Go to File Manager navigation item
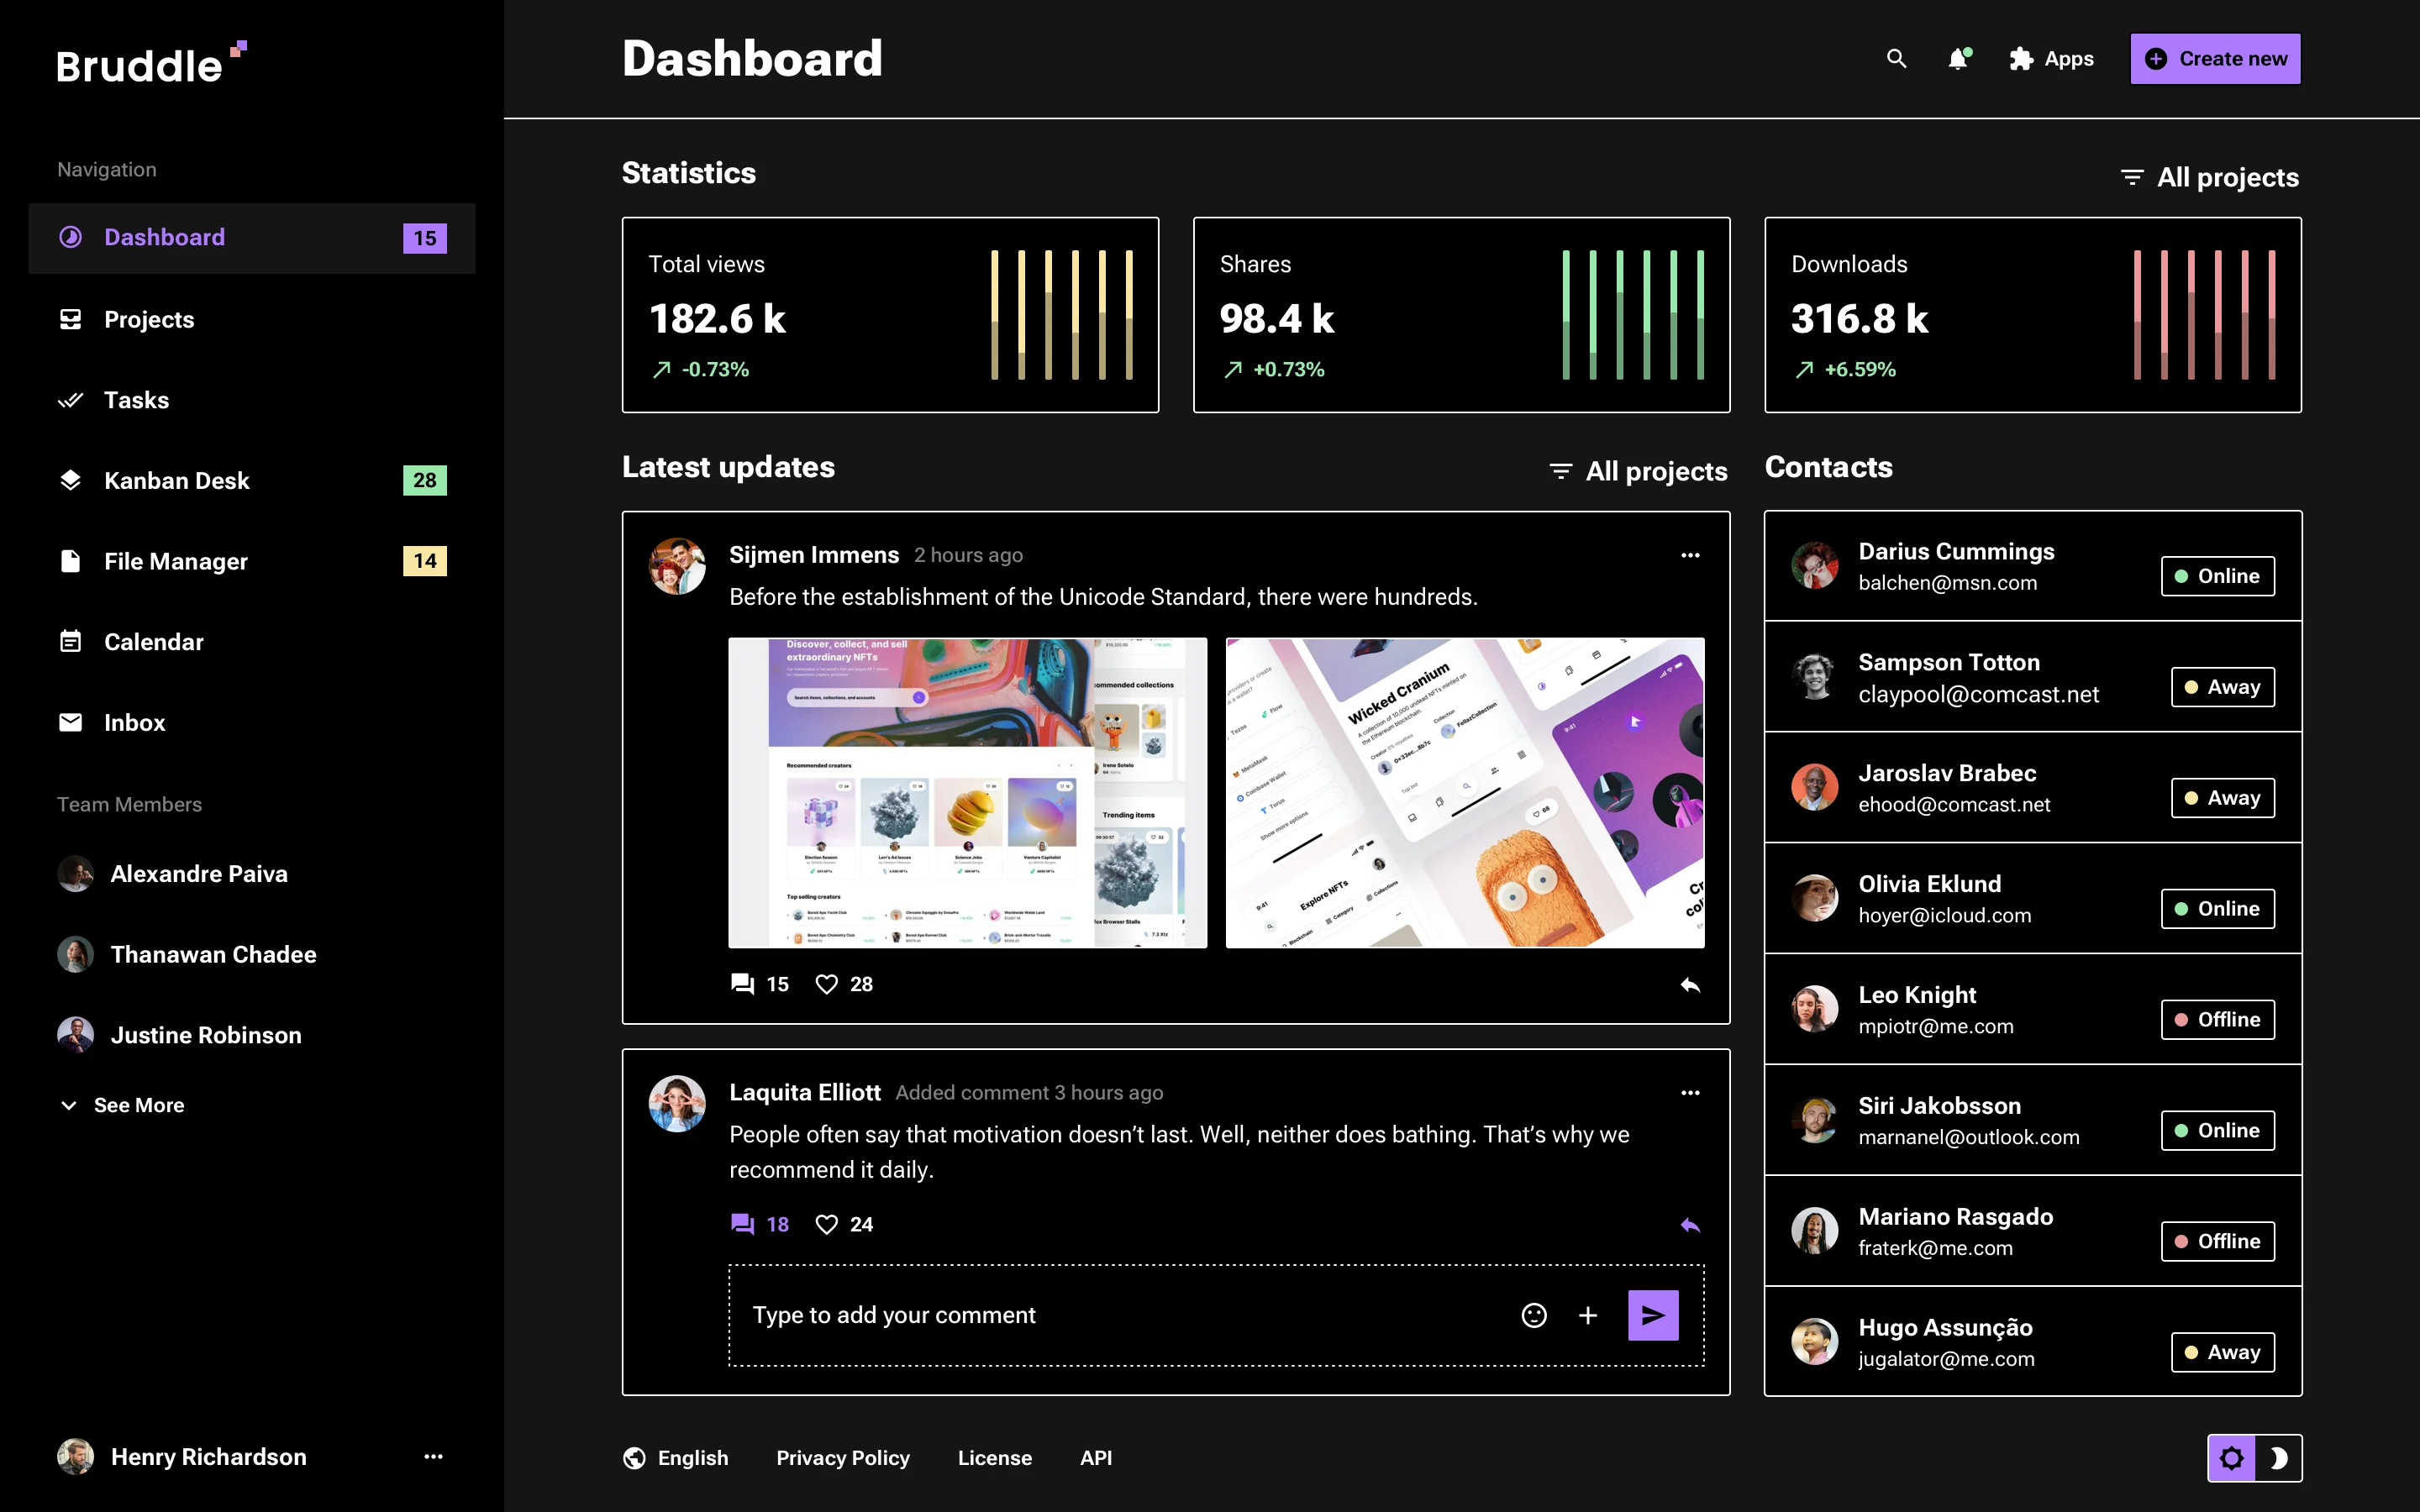Screen dimensions: 2420x1512 (176, 562)
